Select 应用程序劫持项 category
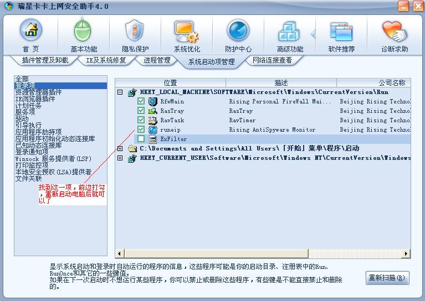The height and width of the screenshot is (301, 425). [x=38, y=132]
